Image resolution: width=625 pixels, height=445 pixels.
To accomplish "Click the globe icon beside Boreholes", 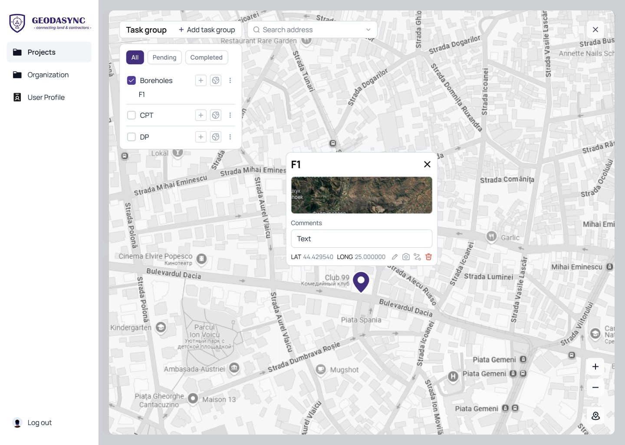I will coord(216,80).
